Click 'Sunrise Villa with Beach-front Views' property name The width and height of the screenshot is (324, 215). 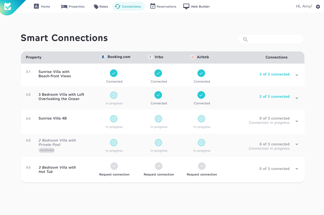55,74
